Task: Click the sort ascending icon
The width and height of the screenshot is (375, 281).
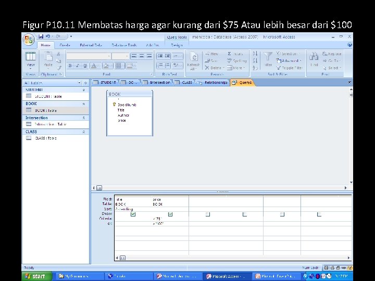Action: click(255, 54)
